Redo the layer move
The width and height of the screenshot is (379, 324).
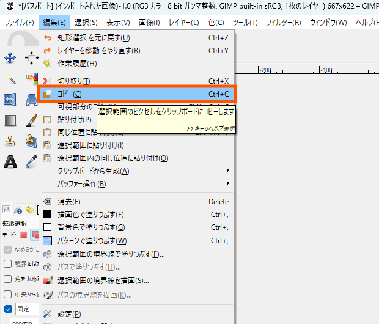click(136, 51)
